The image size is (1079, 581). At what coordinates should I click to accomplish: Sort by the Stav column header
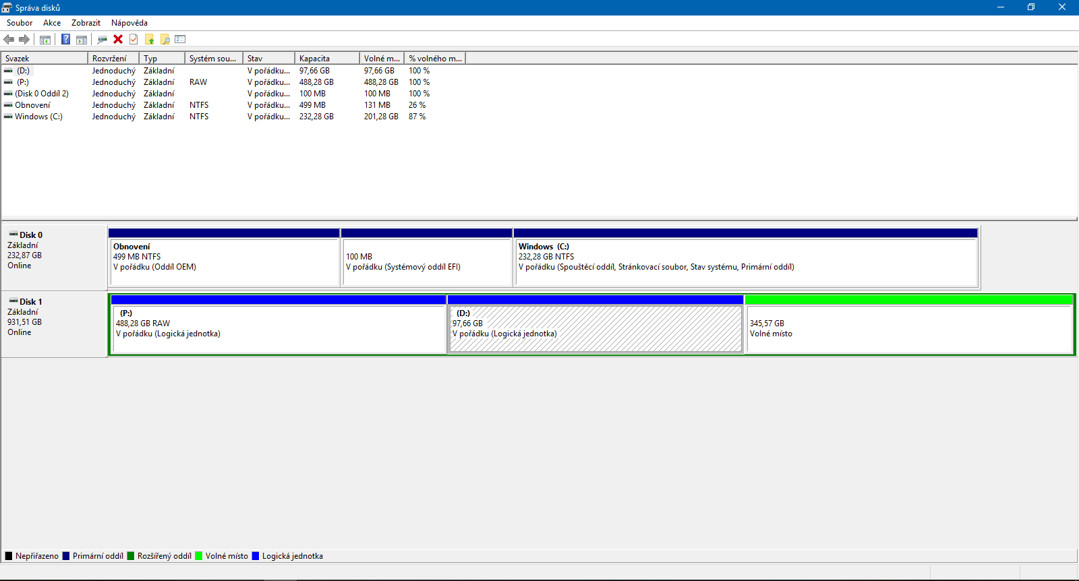tap(269, 59)
